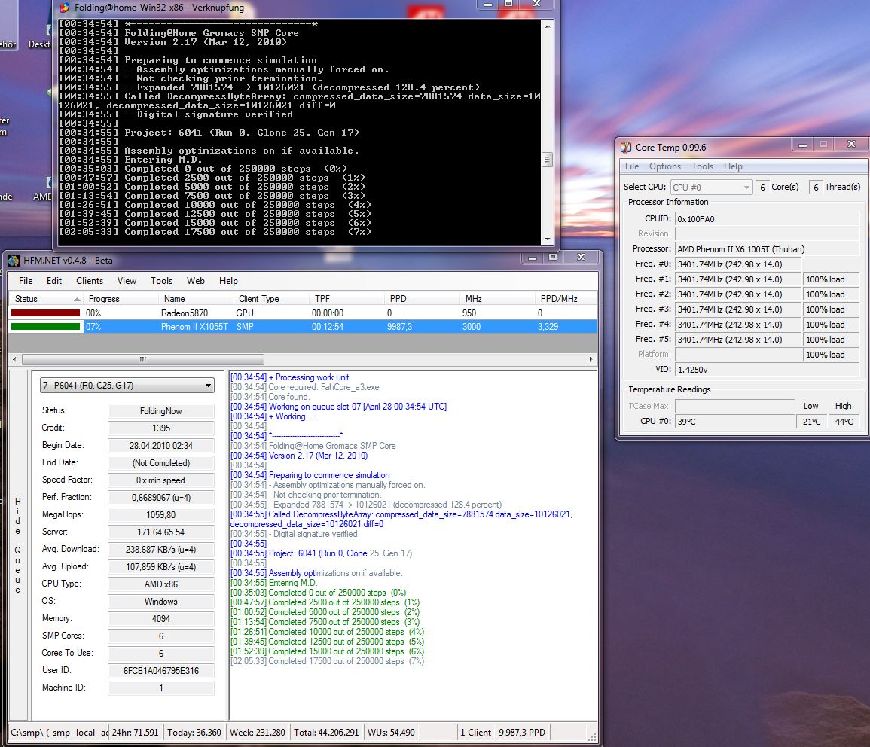This screenshot has width=870, height=747.
Task: Click the Credit value 1395
Action: [161, 428]
